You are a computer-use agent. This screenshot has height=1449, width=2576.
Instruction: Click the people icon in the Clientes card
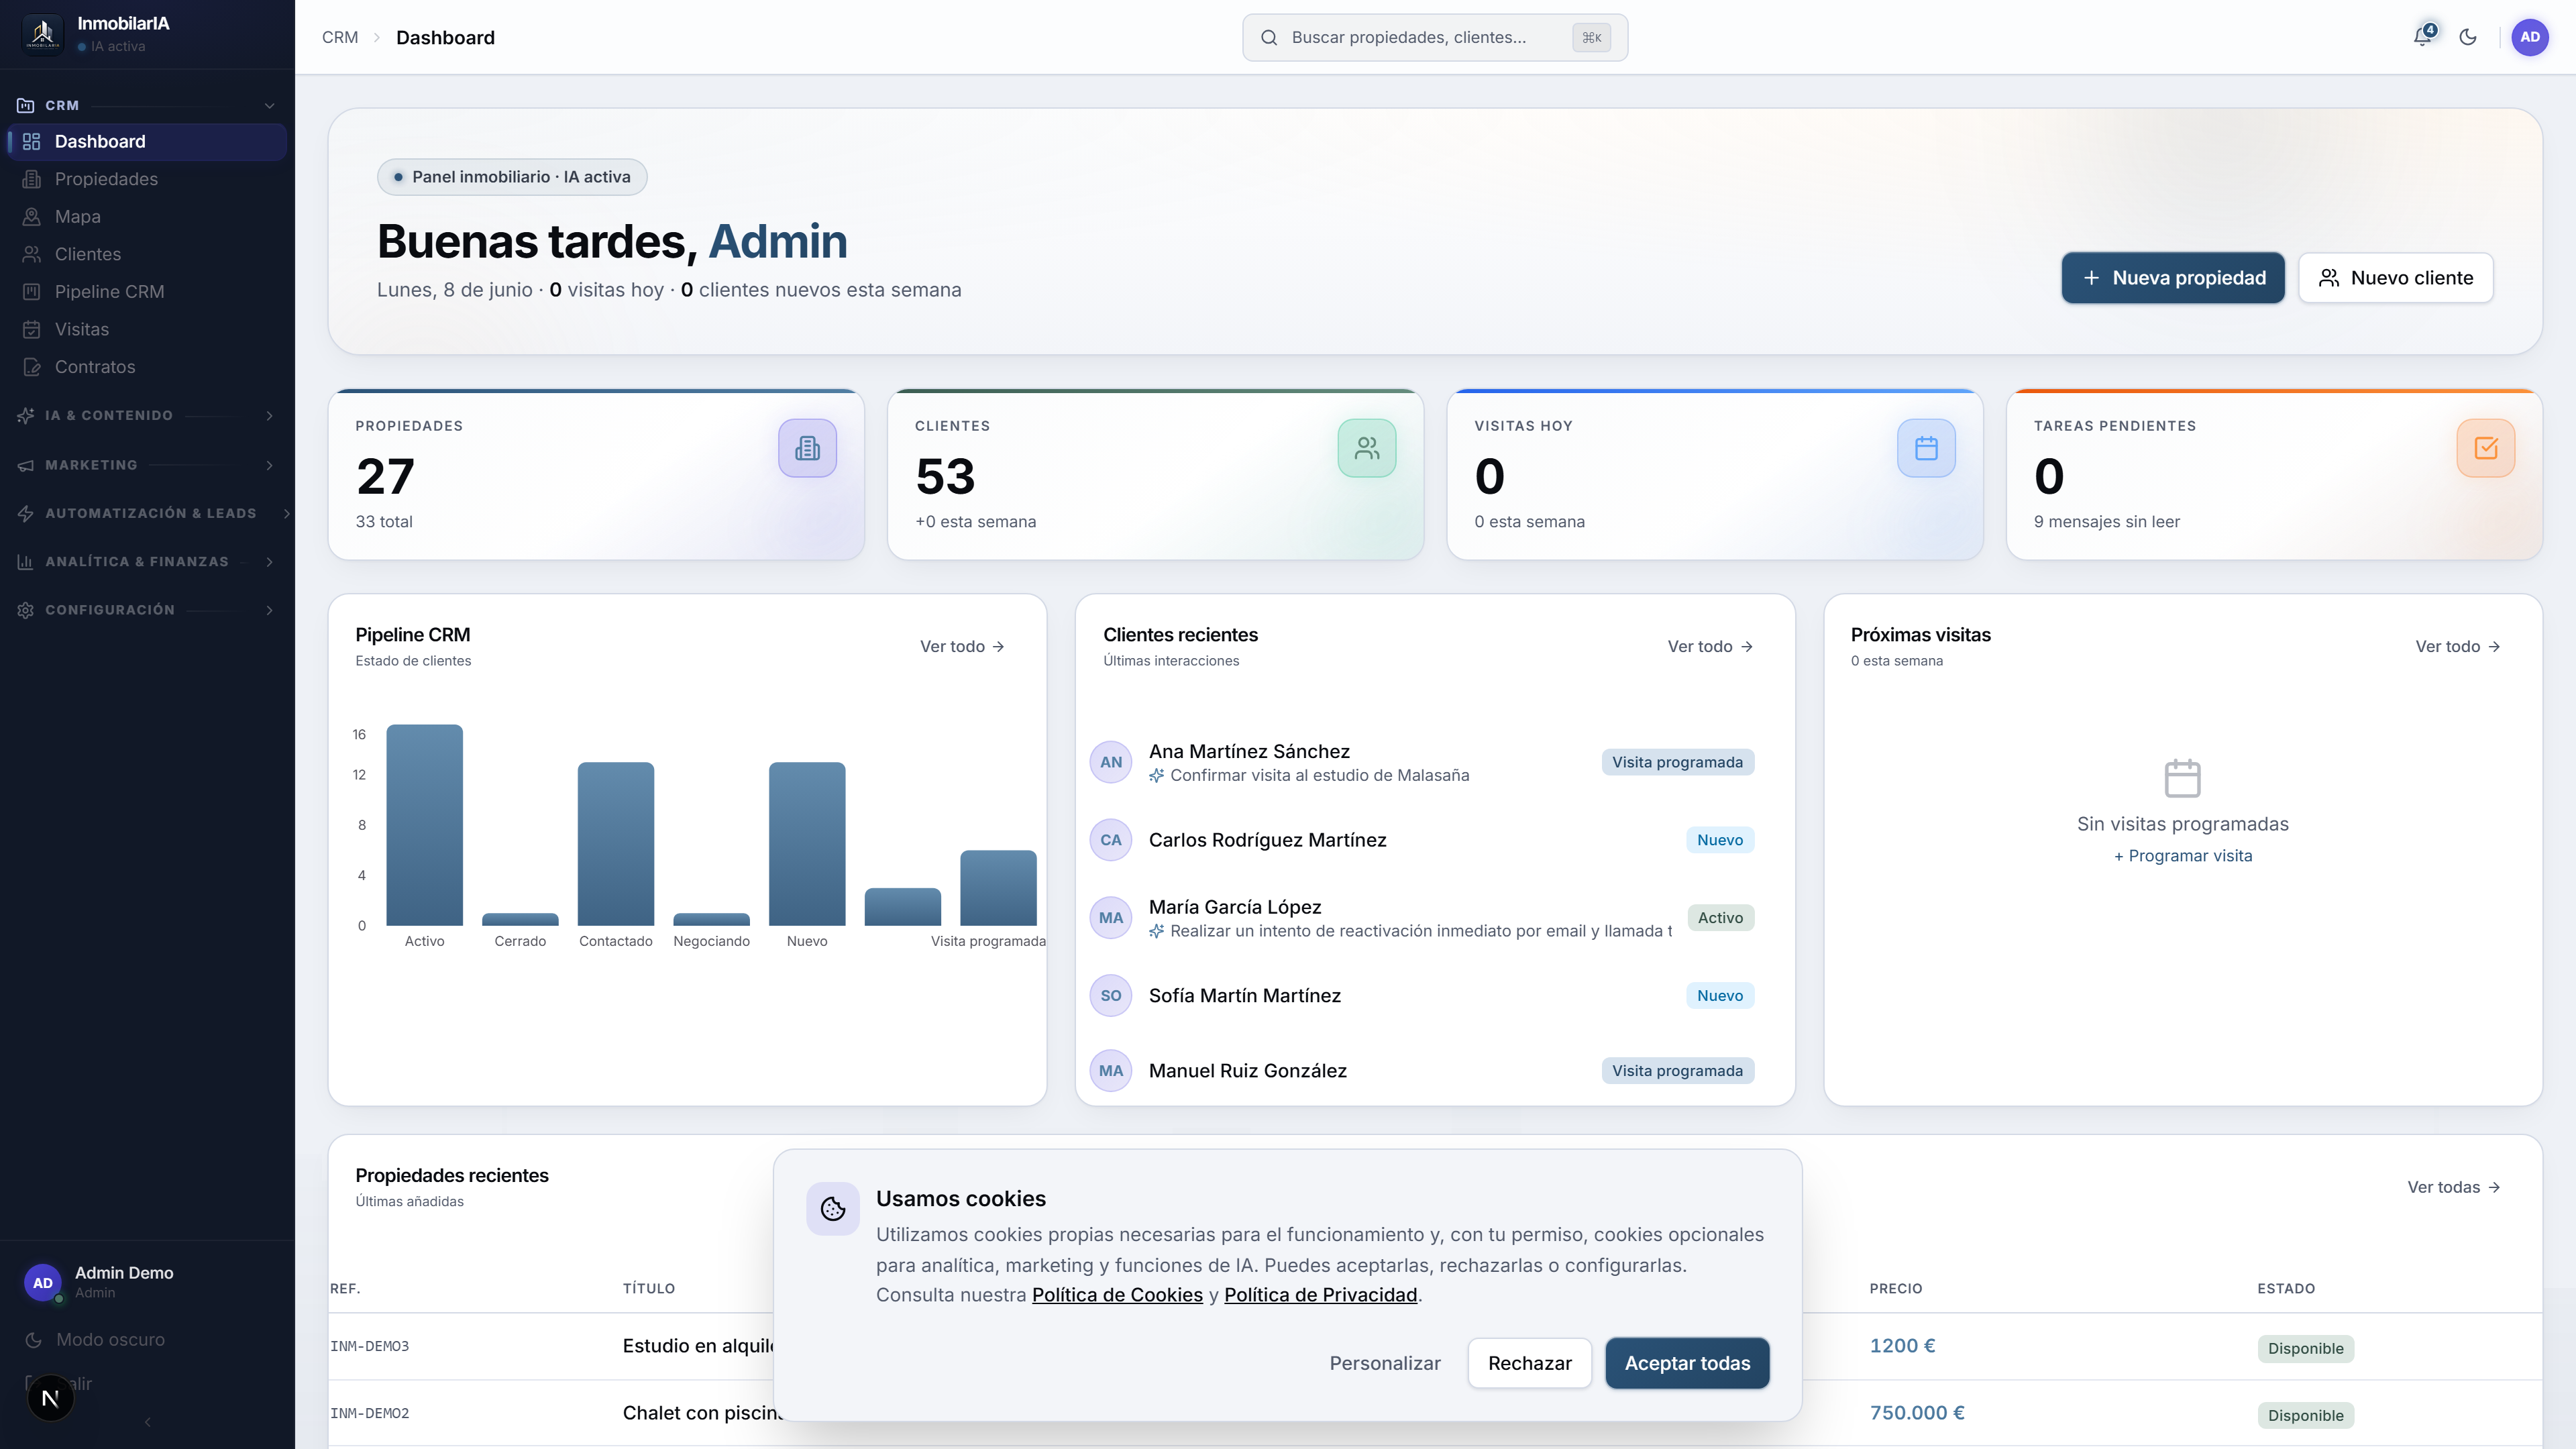click(1367, 448)
